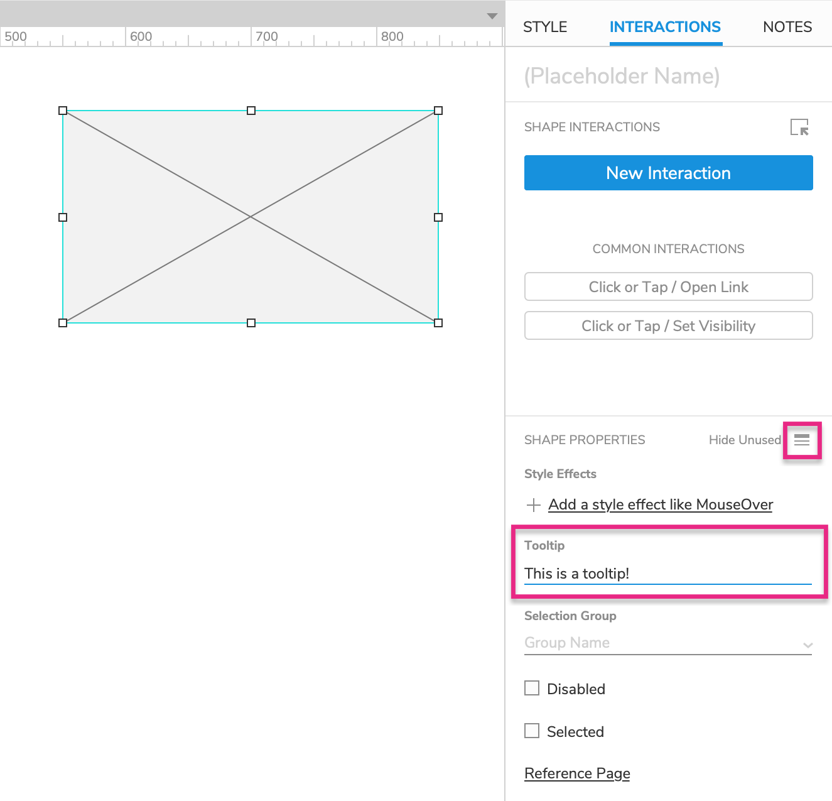Open the Shape Properties hamburger menu icon
This screenshot has height=801, width=832.
tap(802, 440)
